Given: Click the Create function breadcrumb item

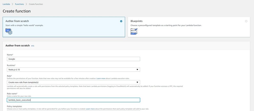Looking at the screenshot, I should 36,4.
